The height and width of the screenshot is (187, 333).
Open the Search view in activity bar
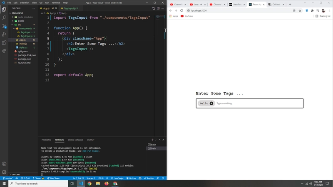4,17
